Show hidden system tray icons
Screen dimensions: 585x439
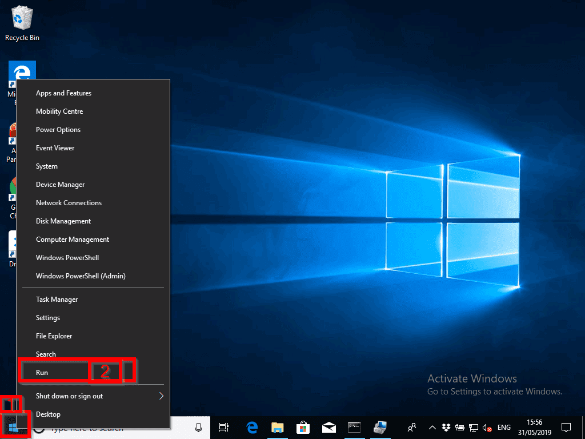click(x=432, y=428)
